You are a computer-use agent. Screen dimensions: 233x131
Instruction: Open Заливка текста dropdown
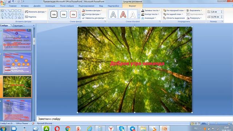[x=150, y=11]
